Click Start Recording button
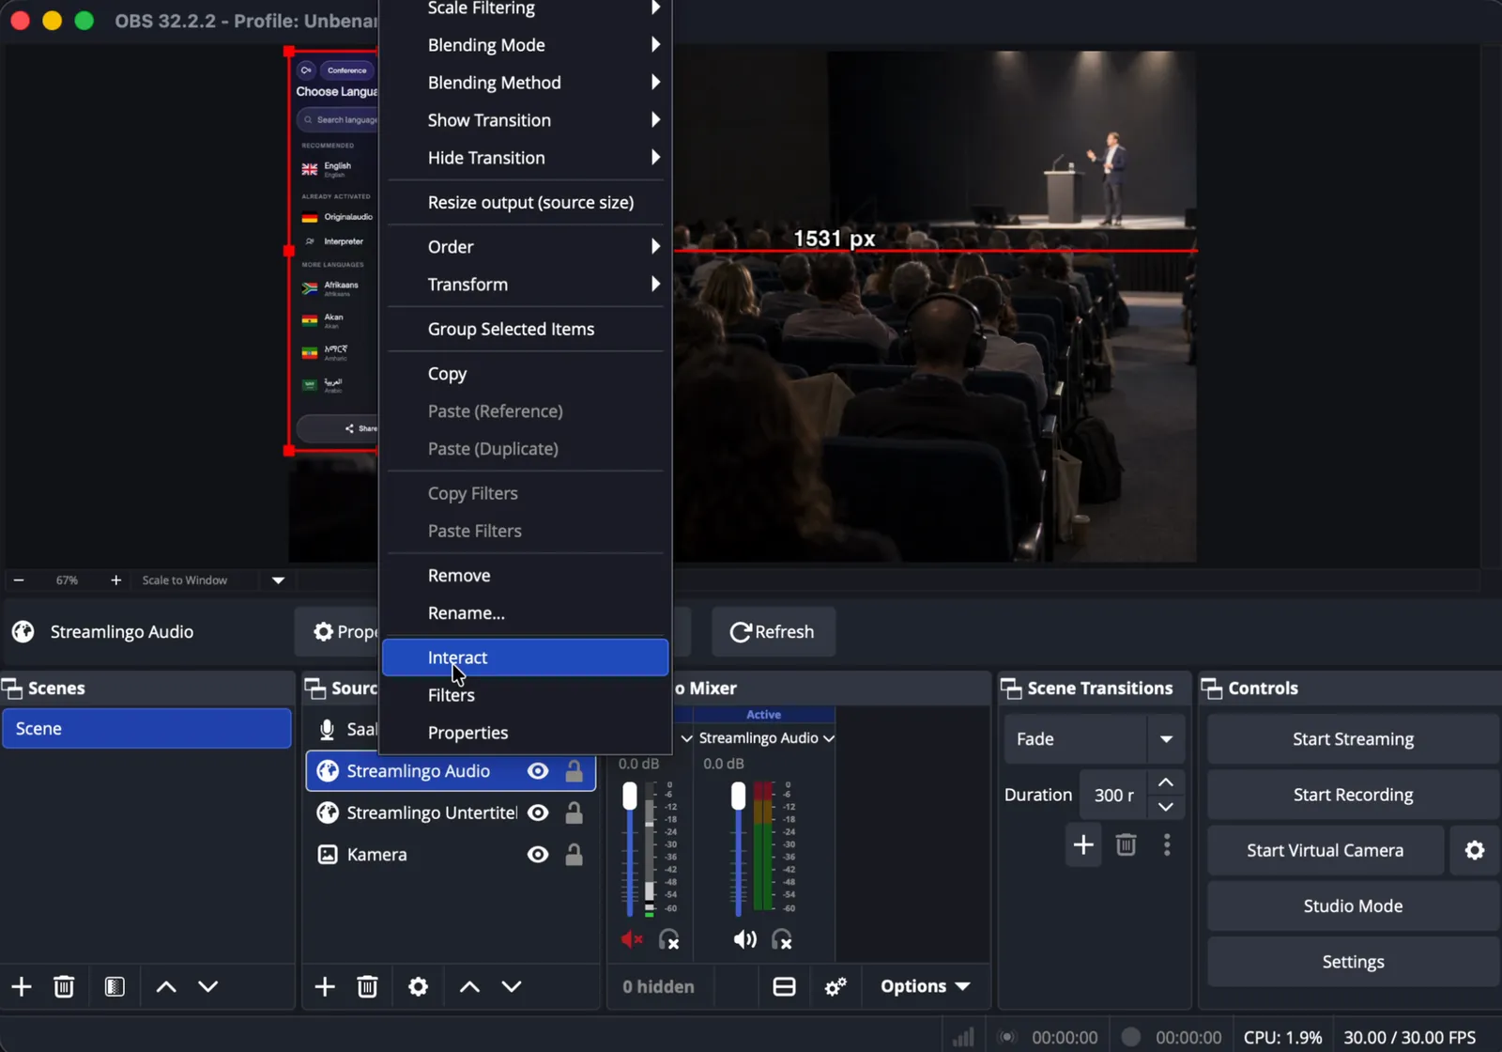Viewport: 1502px width, 1052px height. point(1353,795)
